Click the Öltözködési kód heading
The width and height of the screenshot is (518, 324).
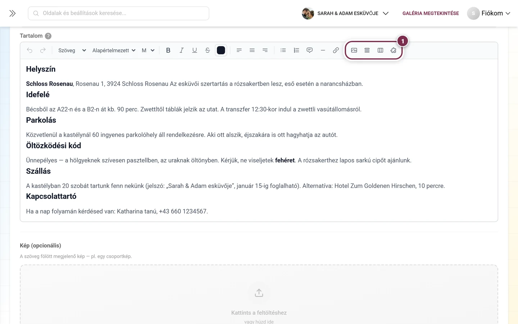coord(54,146)
